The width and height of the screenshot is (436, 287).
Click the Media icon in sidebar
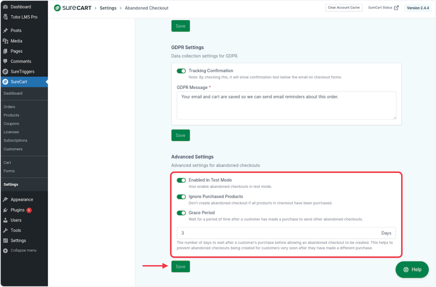(x=6, y=41)
